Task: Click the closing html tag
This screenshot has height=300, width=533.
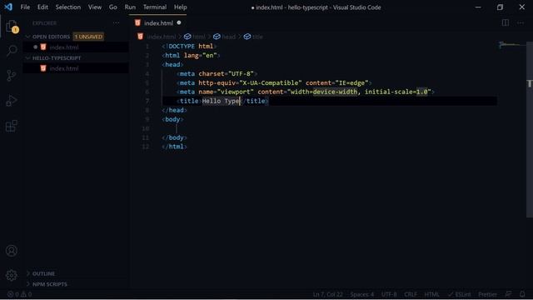Action: [x=174, y=147]
